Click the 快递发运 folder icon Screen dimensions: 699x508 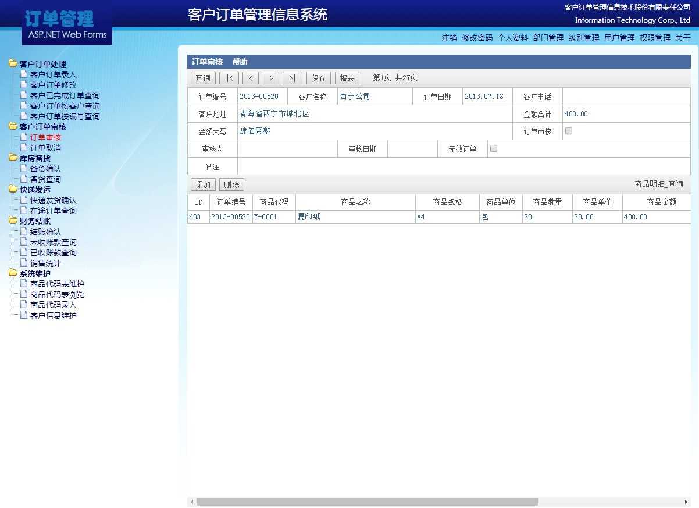click(x=13, y=189)
